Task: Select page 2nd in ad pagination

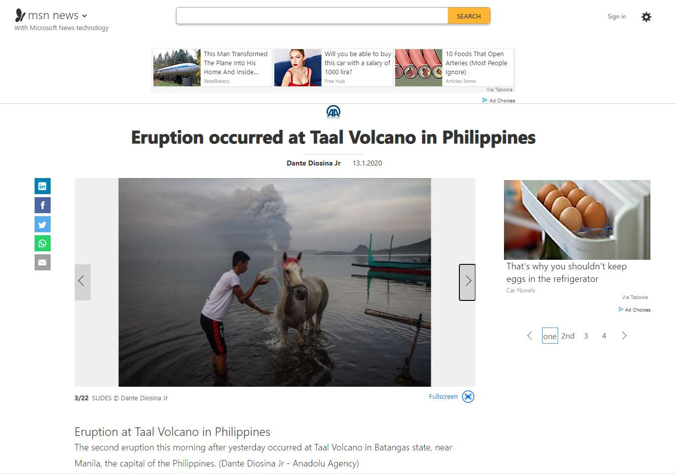Action: (x=568, y=336)
